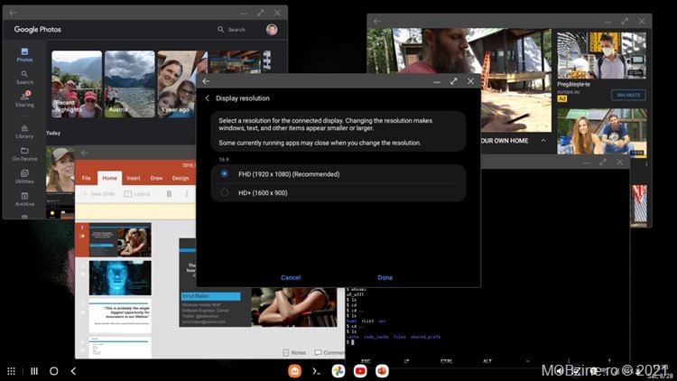
Task: Toggle Bold formatting in PowerPoint
Action: [170, 194]
